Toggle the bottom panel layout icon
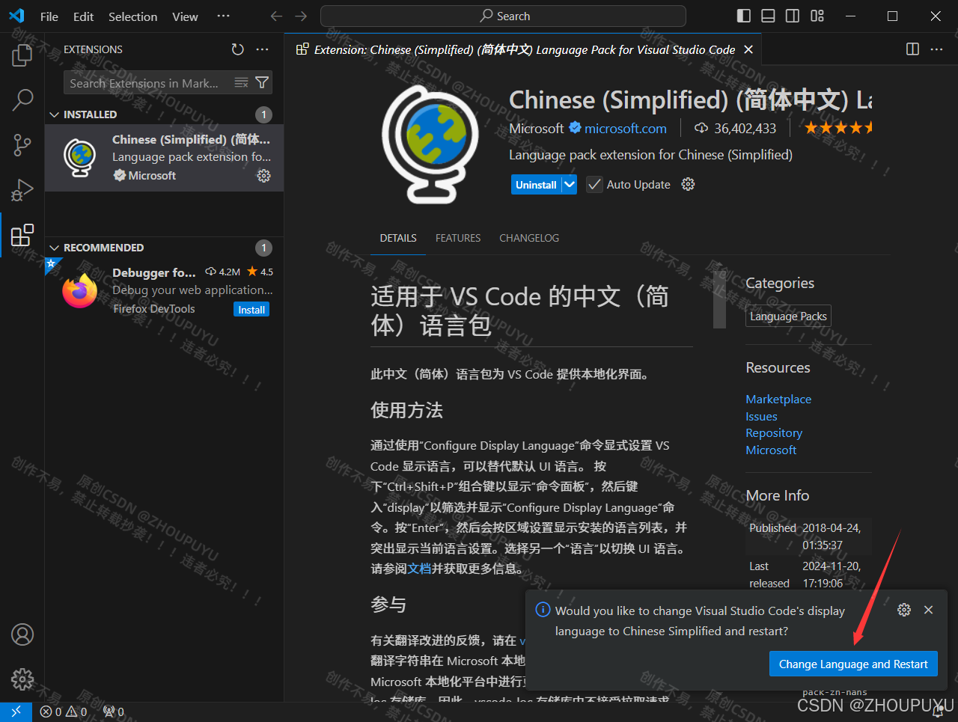Image resolution: width=958 pixels, height=722 pixels. (x=768, y=16)
